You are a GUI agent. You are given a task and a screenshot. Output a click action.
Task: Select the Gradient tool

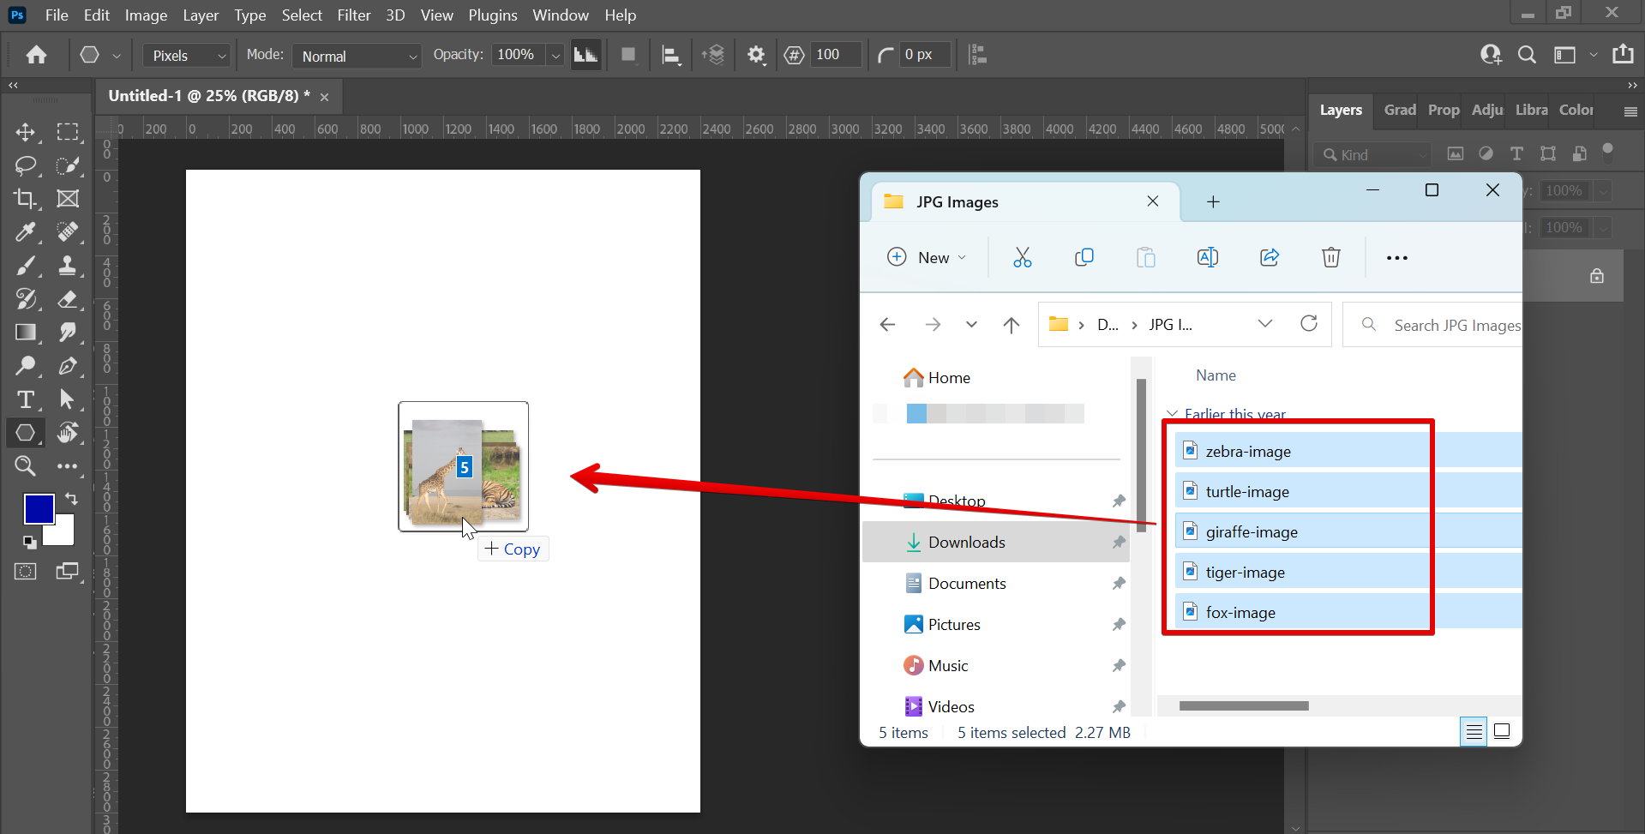[x=25, y=333]
